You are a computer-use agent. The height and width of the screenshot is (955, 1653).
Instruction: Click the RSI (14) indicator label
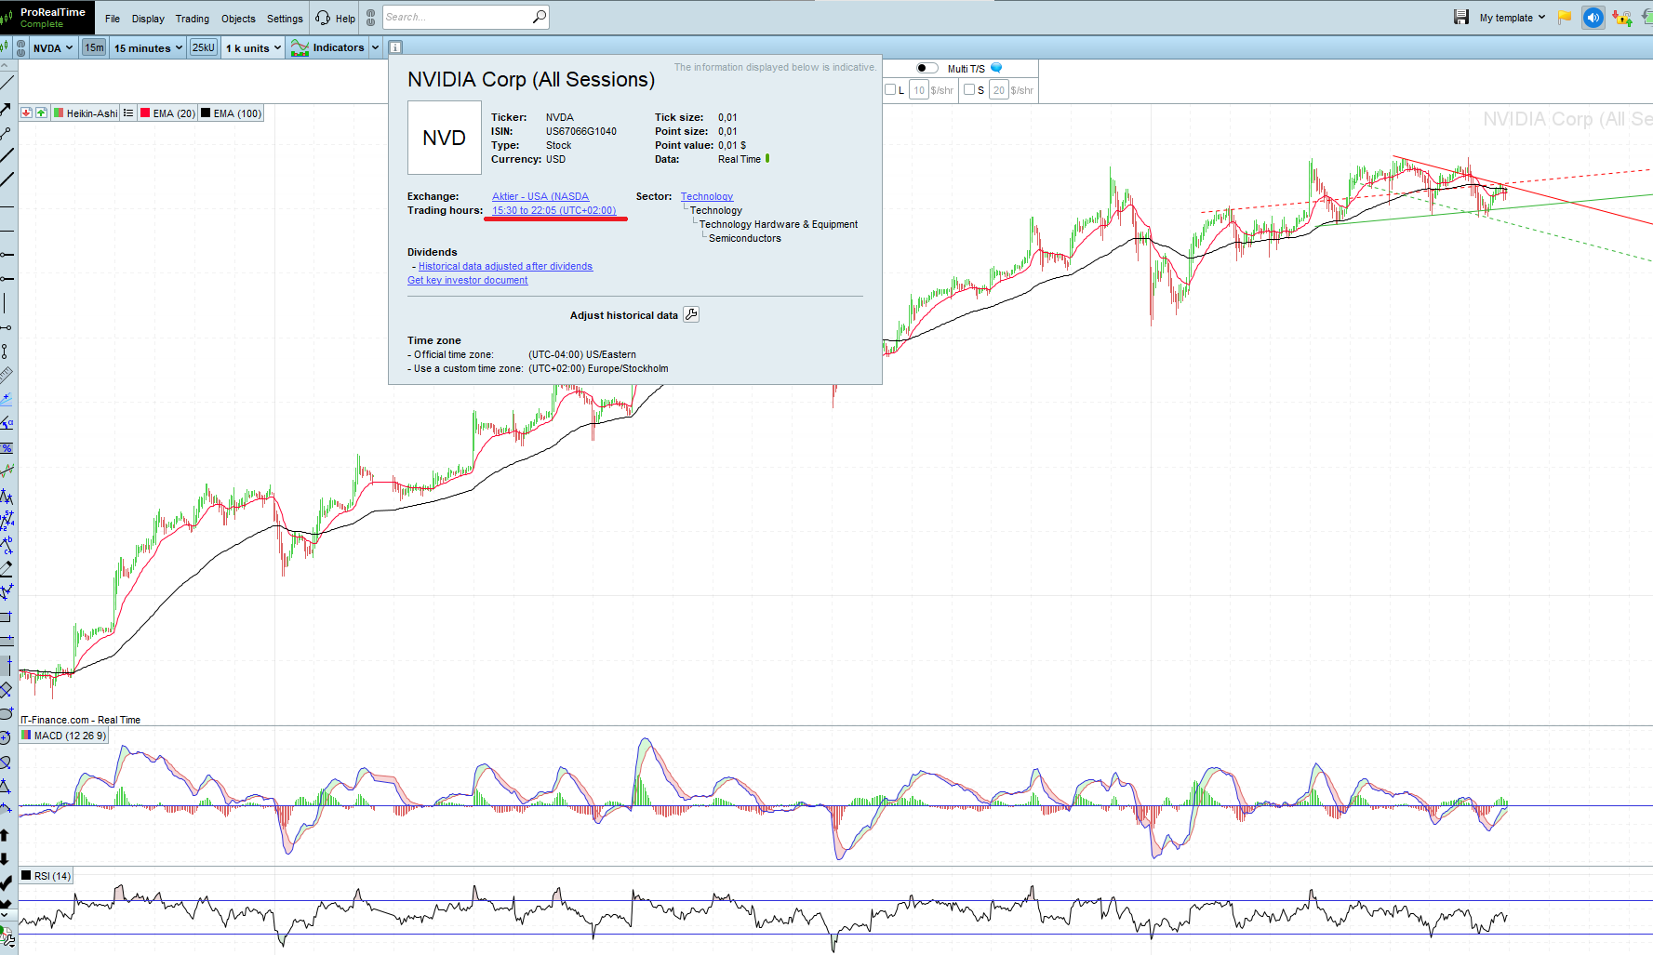tap(52, 876)
